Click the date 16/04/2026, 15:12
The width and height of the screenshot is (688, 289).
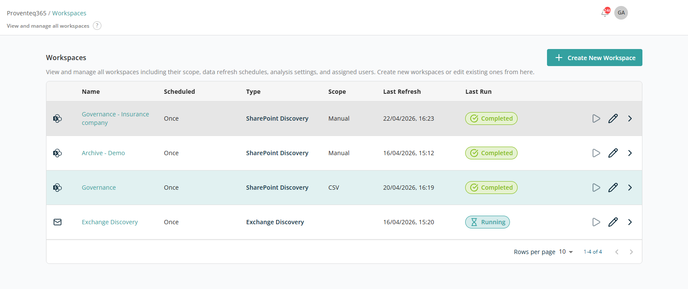point(409,153)
